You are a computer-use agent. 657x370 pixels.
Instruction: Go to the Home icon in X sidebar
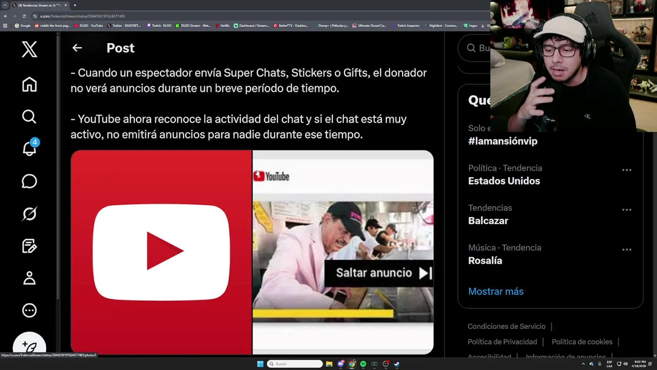coord(29,84)
